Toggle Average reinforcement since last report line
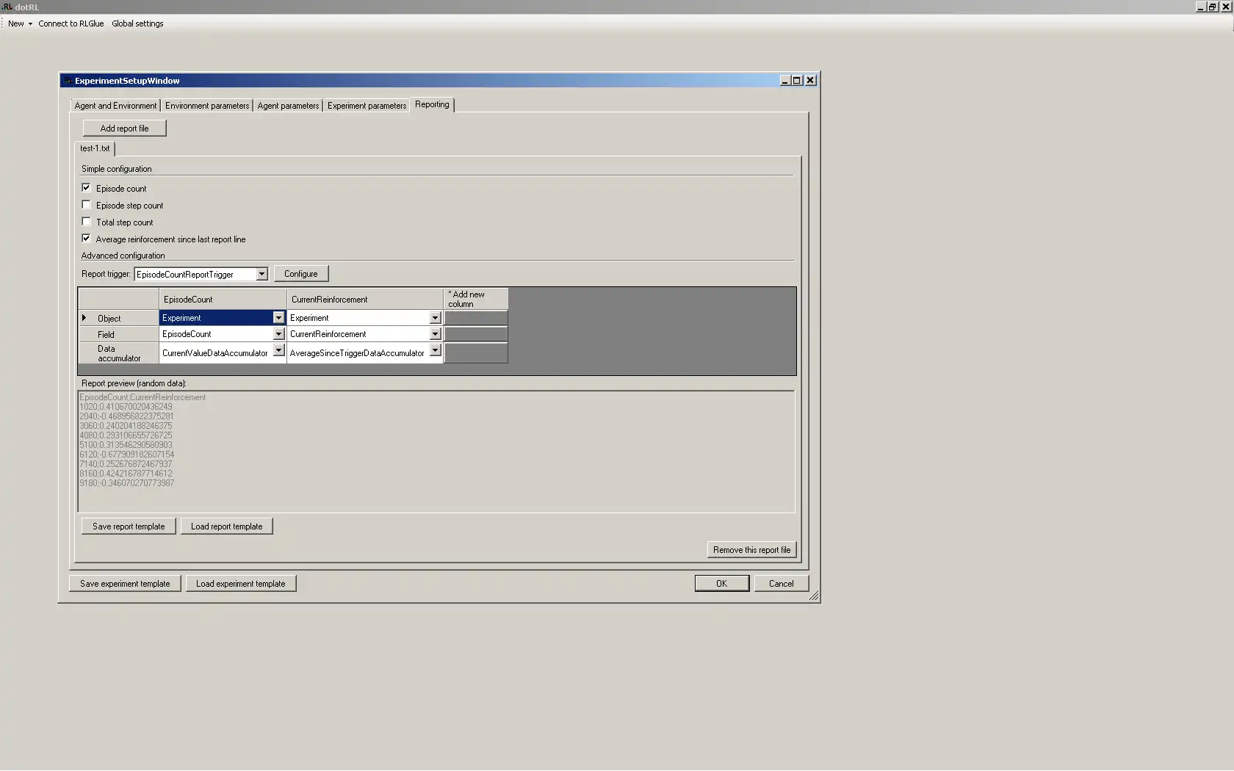This screenshot has height=771, width=1234. point(87,239)
